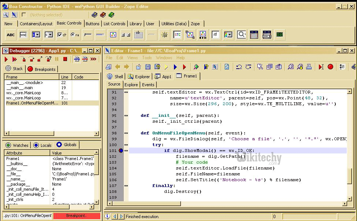The image size is (357, 221).
Task: Open the Views menu in the Editor
Action: click(x=132, y=58)
